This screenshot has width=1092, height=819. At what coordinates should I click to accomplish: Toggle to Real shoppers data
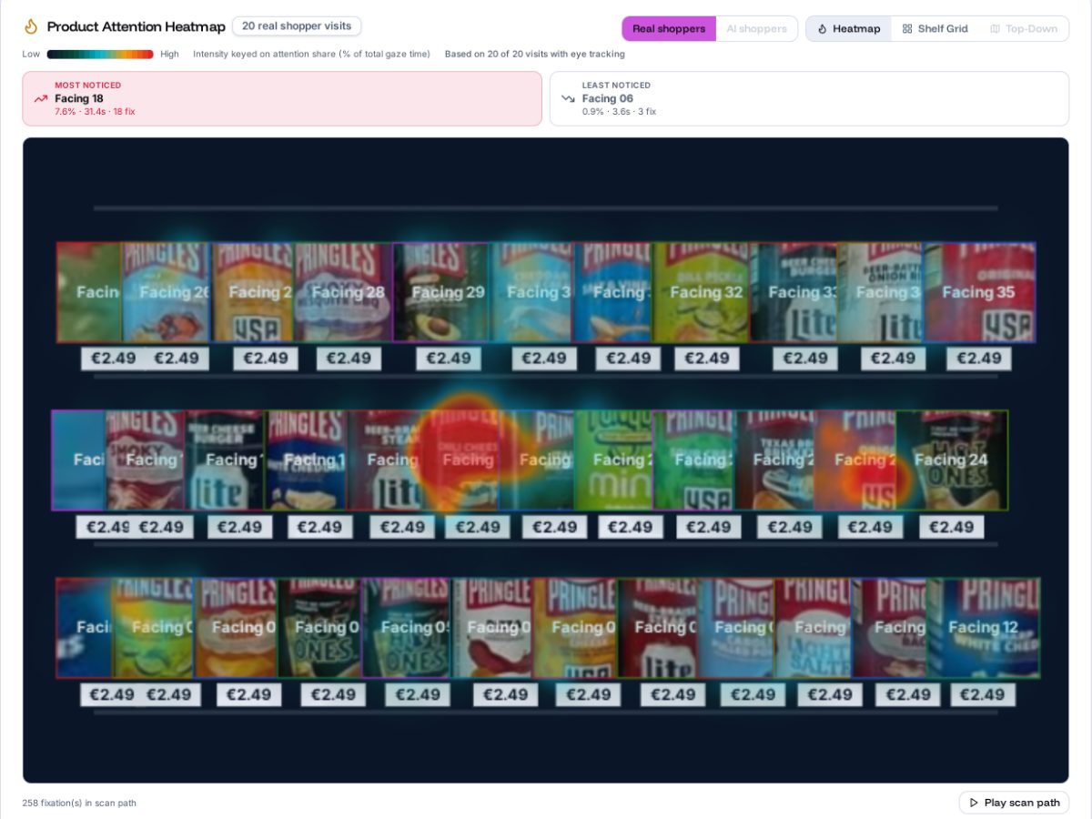[x=669, y=29]
